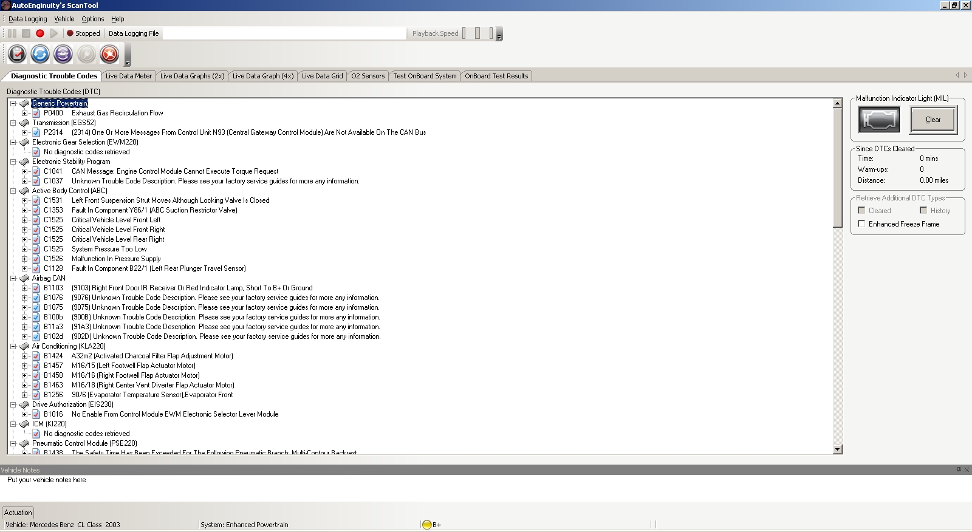Collapse the Active Body Control (ABC) node
This screenshot has height=532, width=972.
(13, 191)
